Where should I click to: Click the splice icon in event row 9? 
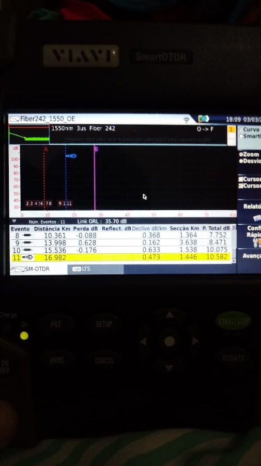pyautogui.click(x=27, y=242)
